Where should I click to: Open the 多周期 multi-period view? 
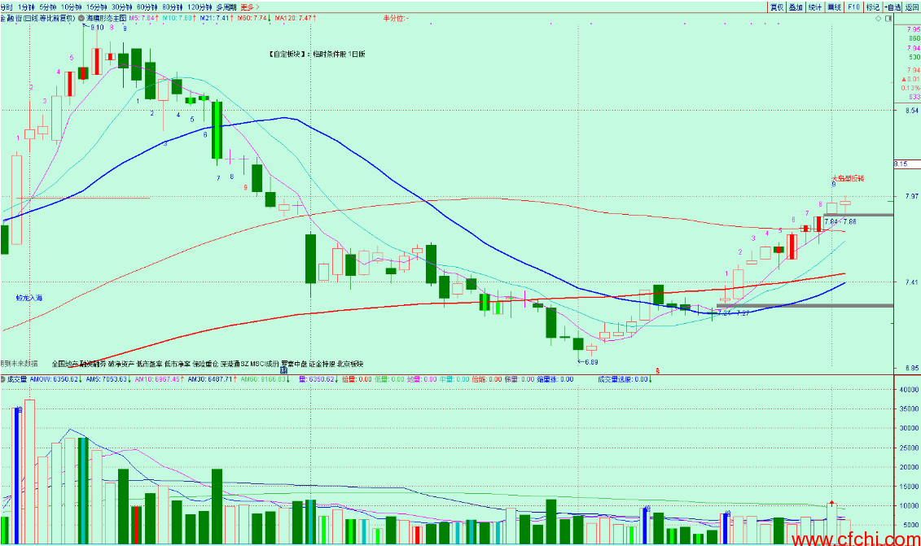pos(226,7)
